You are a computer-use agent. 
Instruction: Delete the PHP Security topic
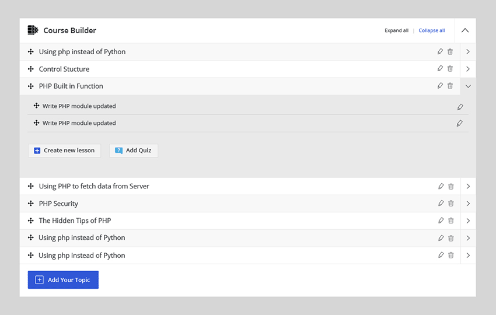coord(450,204)
